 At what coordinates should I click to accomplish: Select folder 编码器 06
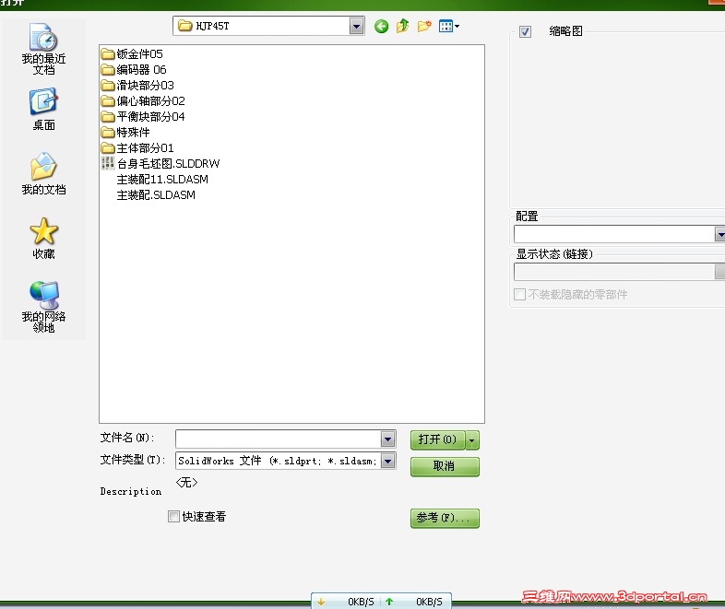point(134,70)
